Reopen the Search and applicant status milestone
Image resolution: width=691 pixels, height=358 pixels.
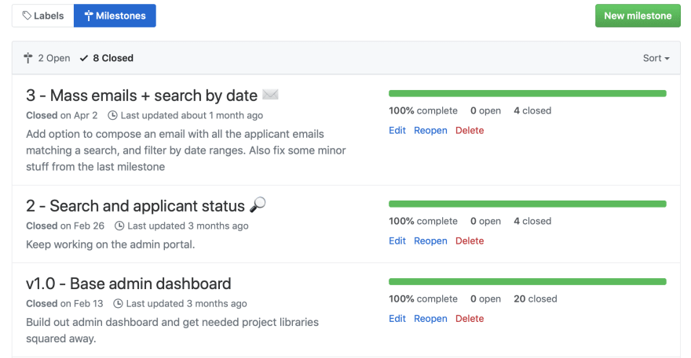point(430,240)
